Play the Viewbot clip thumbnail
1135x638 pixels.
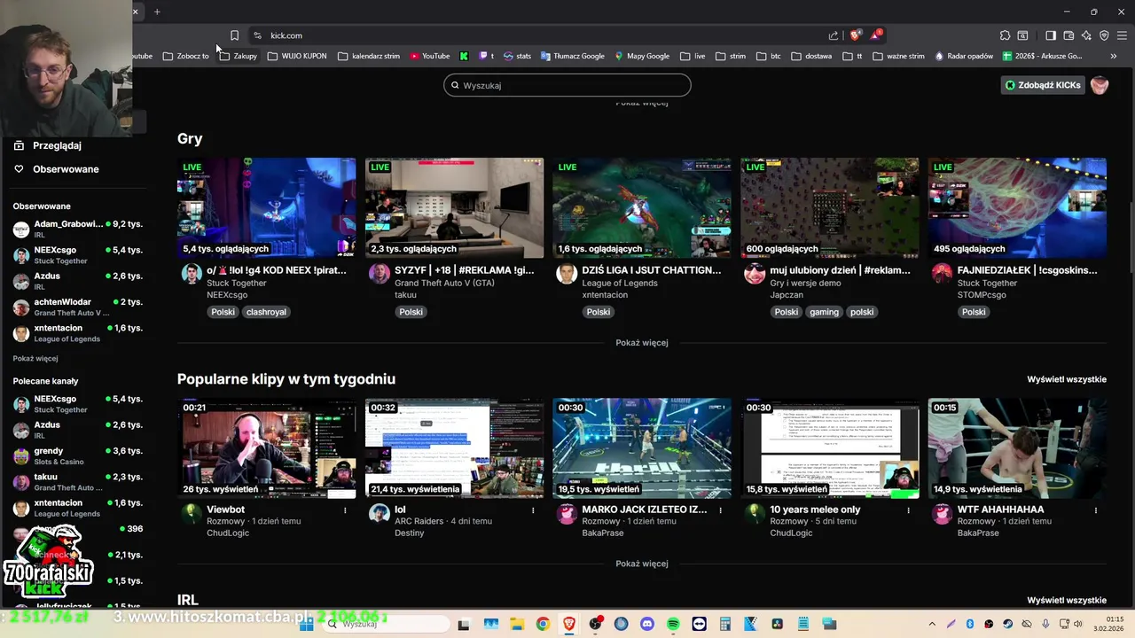(267, 448)
